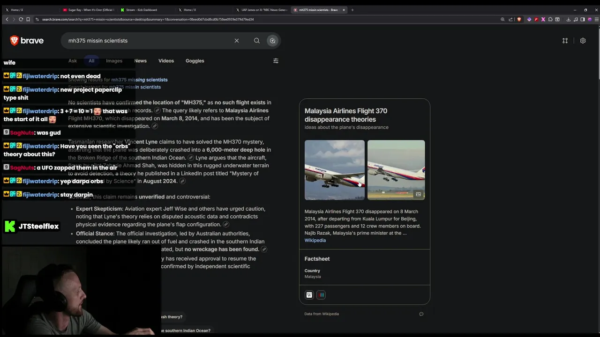The width and height of the screenshot is (600, 337).
Task: Click the Brave logo on the search page
Action: coord(27,41)
